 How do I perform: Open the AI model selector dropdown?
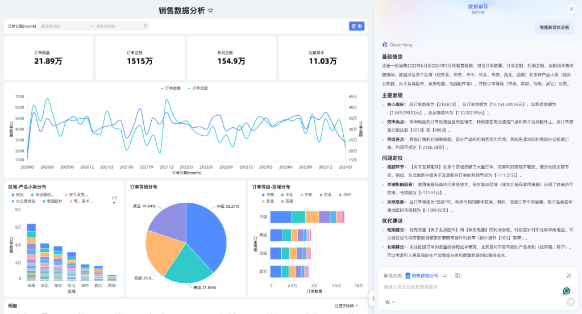[x=390, y=302]
